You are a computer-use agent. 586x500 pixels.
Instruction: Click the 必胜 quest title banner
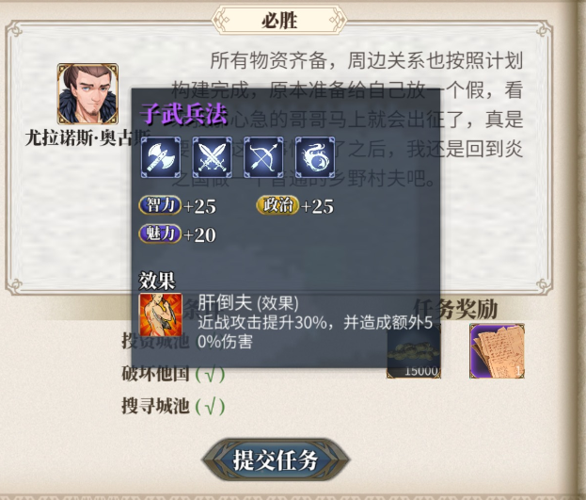click(279, 20)
